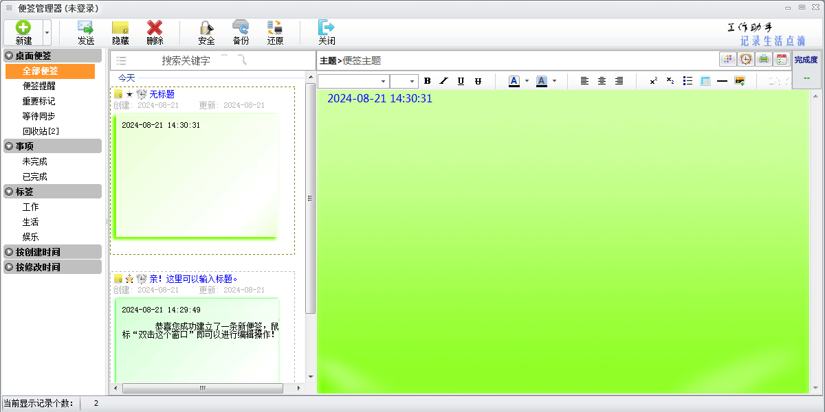Insert an image with the picture icon
The width and height of the screenshot is (825, 412).
[x=740, y=81]
